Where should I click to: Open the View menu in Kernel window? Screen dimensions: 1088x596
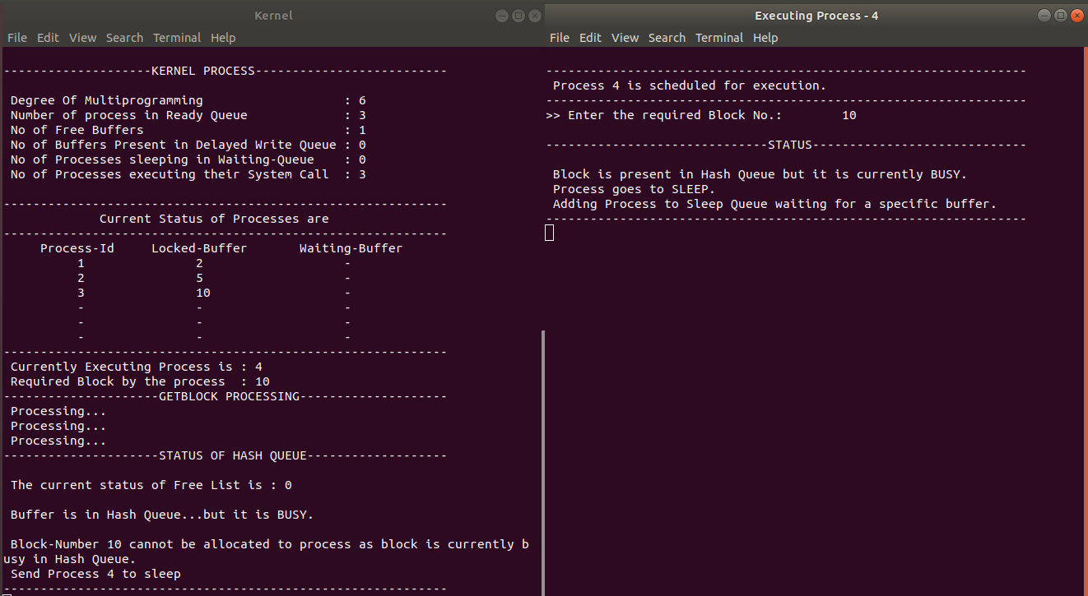(82, 37)
